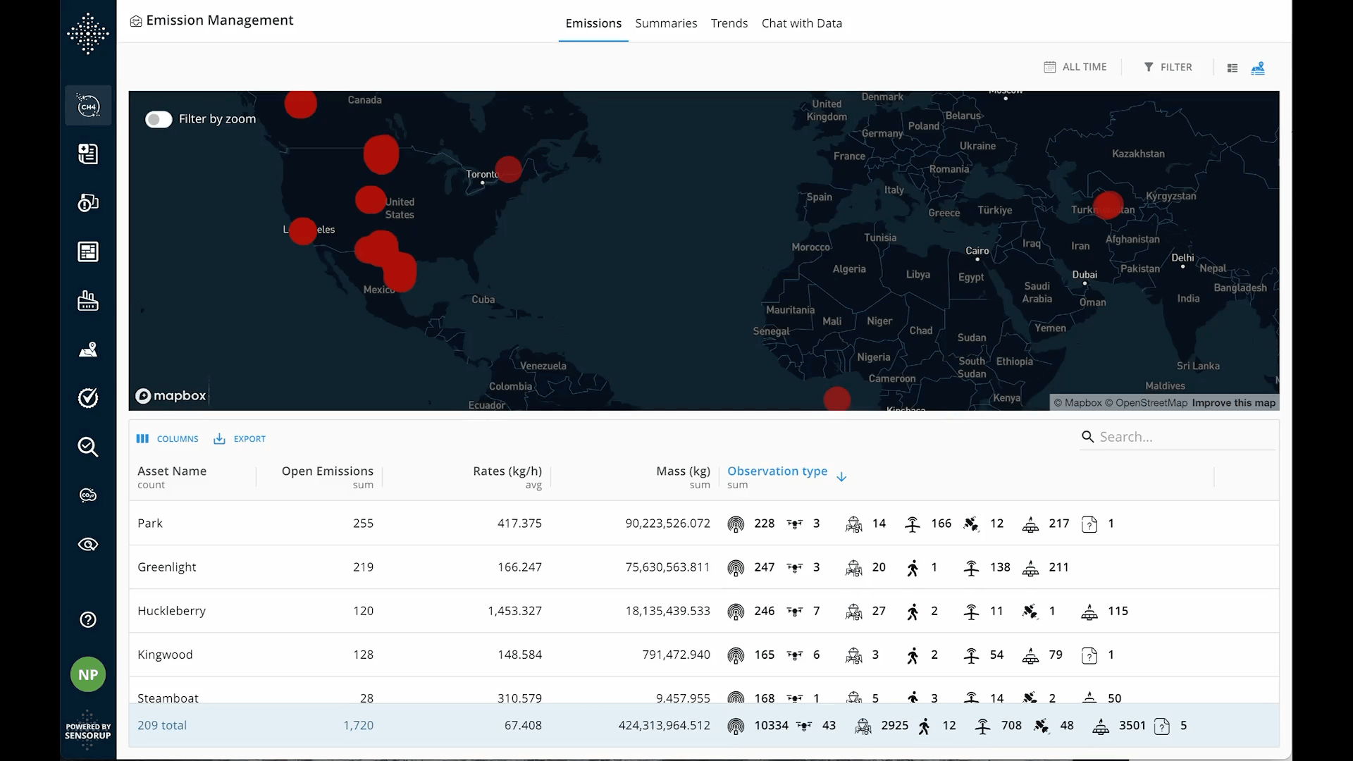Open the CH4 emissions sidebar icon
Screen dimensions: 1353x761
[88, 106]
